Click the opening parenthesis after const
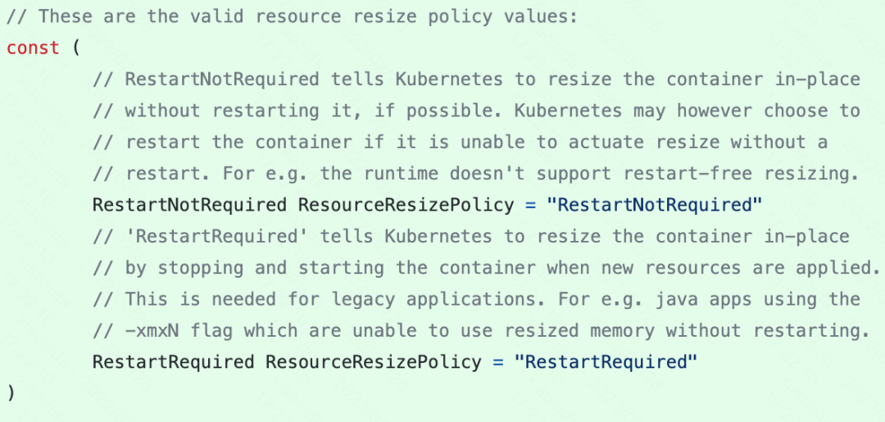The height and width of the screenshot is (422, 885). [x=76, y=48]
